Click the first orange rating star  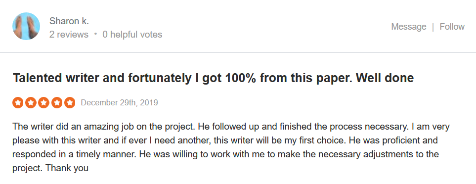(x=18, y=102)
